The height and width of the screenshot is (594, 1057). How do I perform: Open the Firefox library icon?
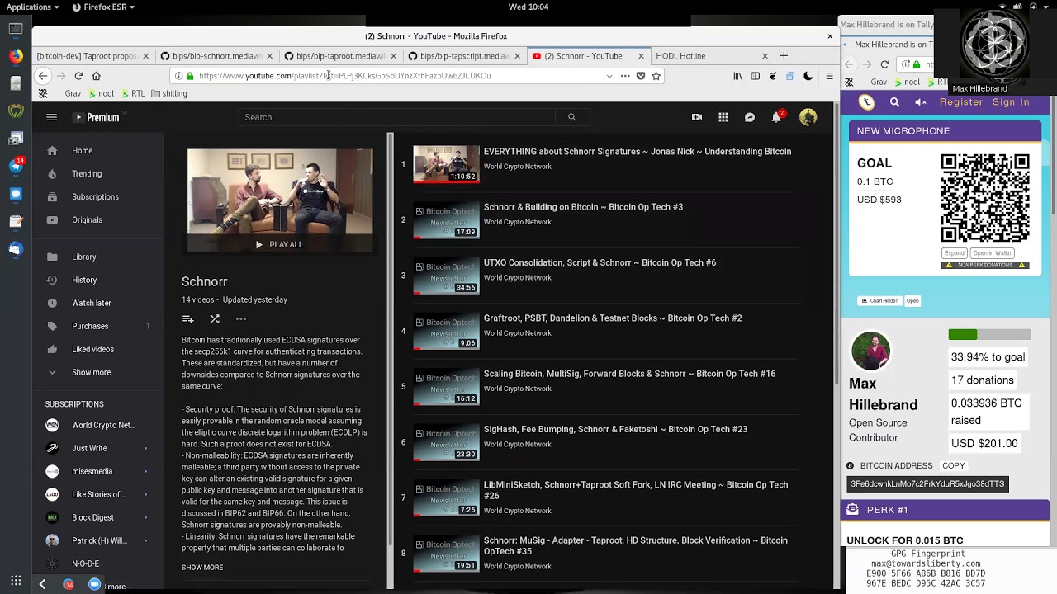click(737, 76)
